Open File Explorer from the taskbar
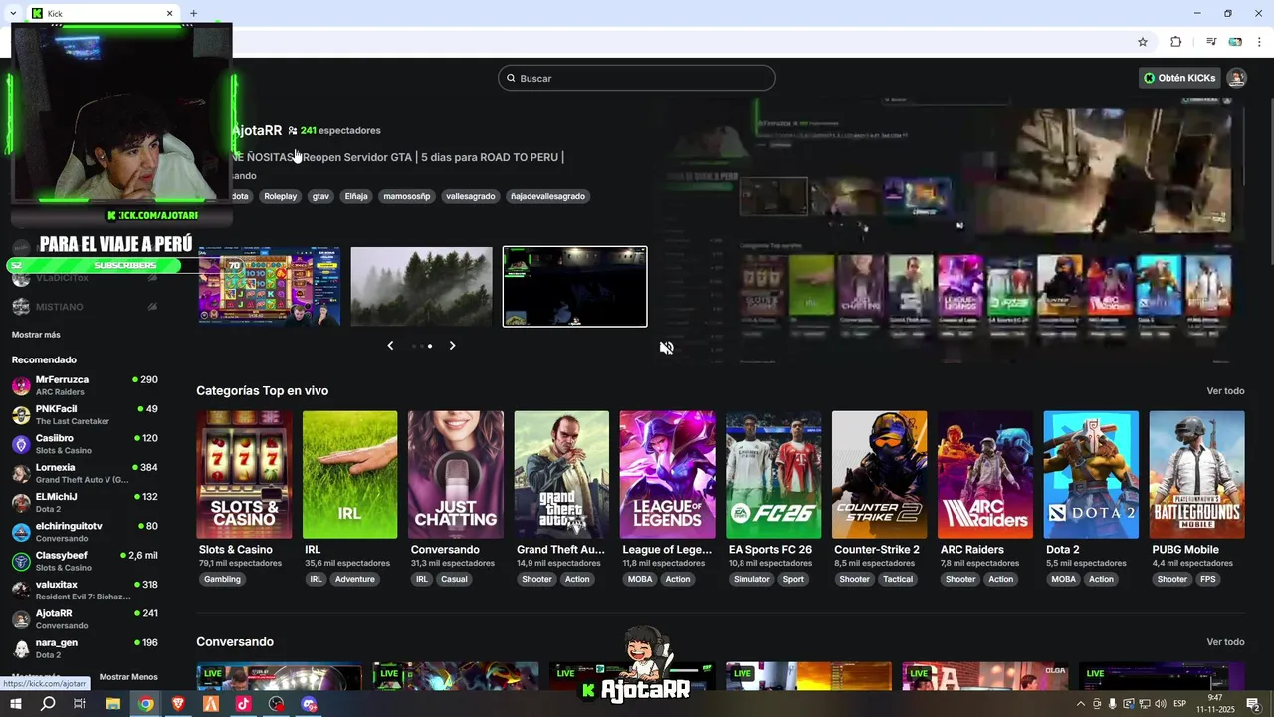Image resolution: width=1274 pixels, height=717 pixels. point(113,704)
